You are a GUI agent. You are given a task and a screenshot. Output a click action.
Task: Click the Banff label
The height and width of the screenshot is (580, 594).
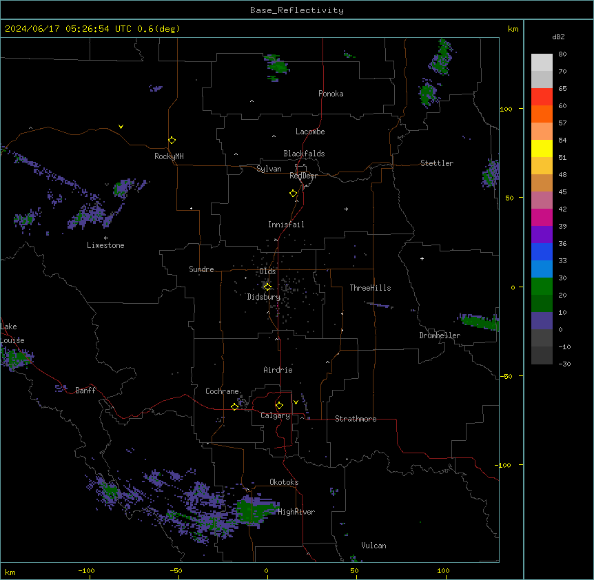(85, 391)
